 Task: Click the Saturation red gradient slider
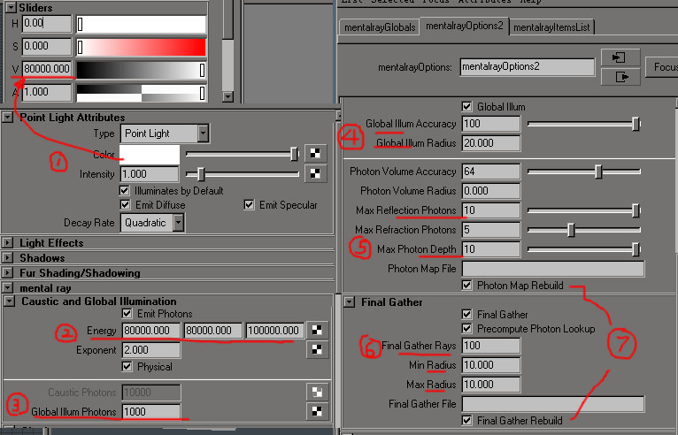pyautogui.click(x=141, y=47)
